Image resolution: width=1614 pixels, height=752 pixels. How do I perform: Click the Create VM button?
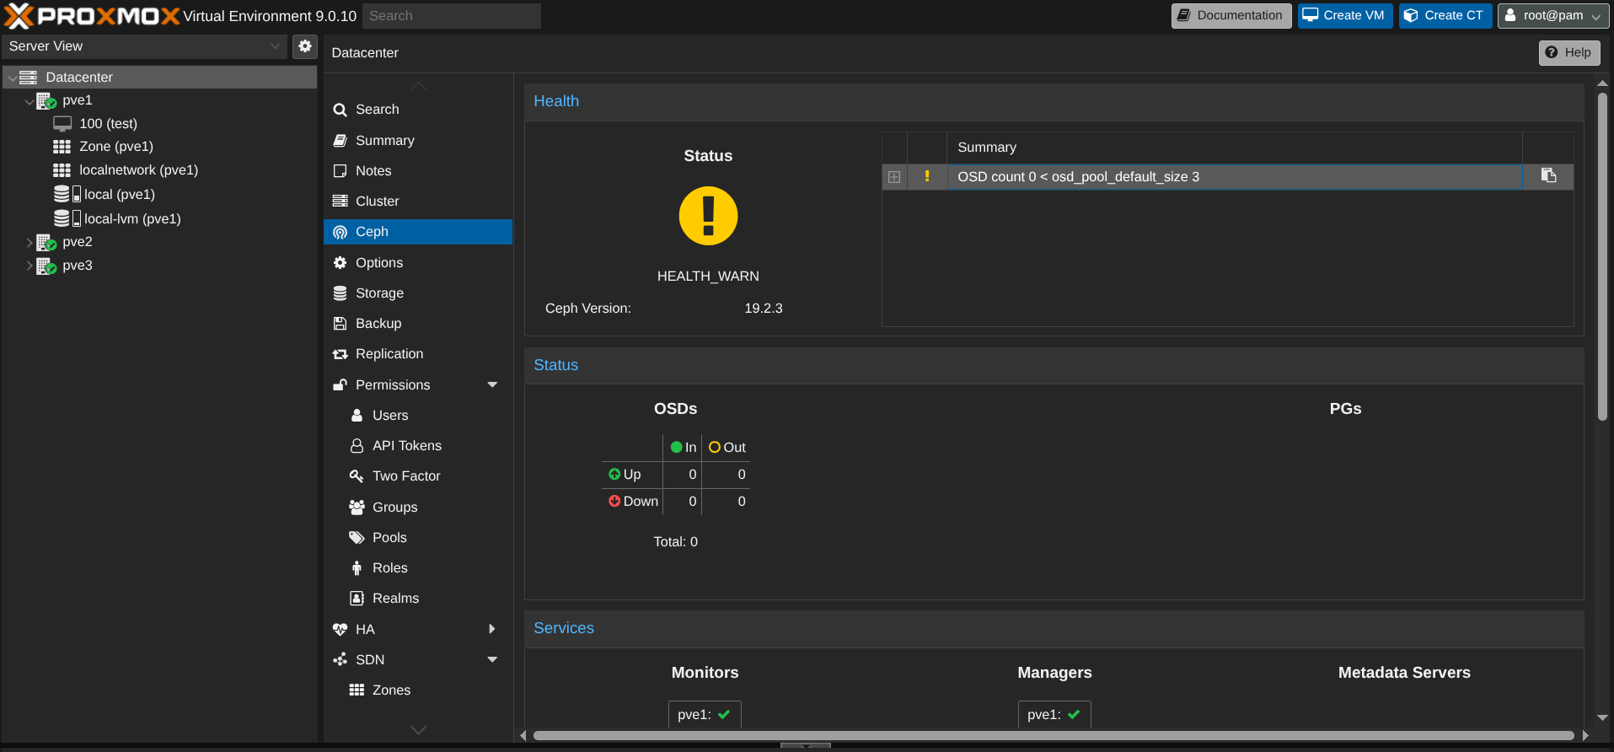point(1344,15)
